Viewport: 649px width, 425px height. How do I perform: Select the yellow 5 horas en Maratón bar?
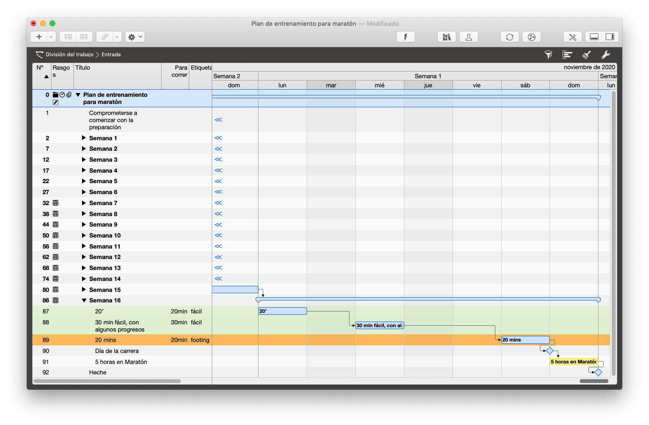point(573,362)
